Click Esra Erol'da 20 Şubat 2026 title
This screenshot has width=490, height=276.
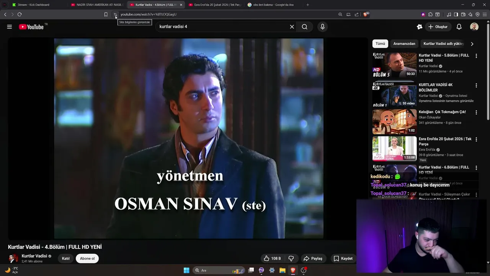445,141
